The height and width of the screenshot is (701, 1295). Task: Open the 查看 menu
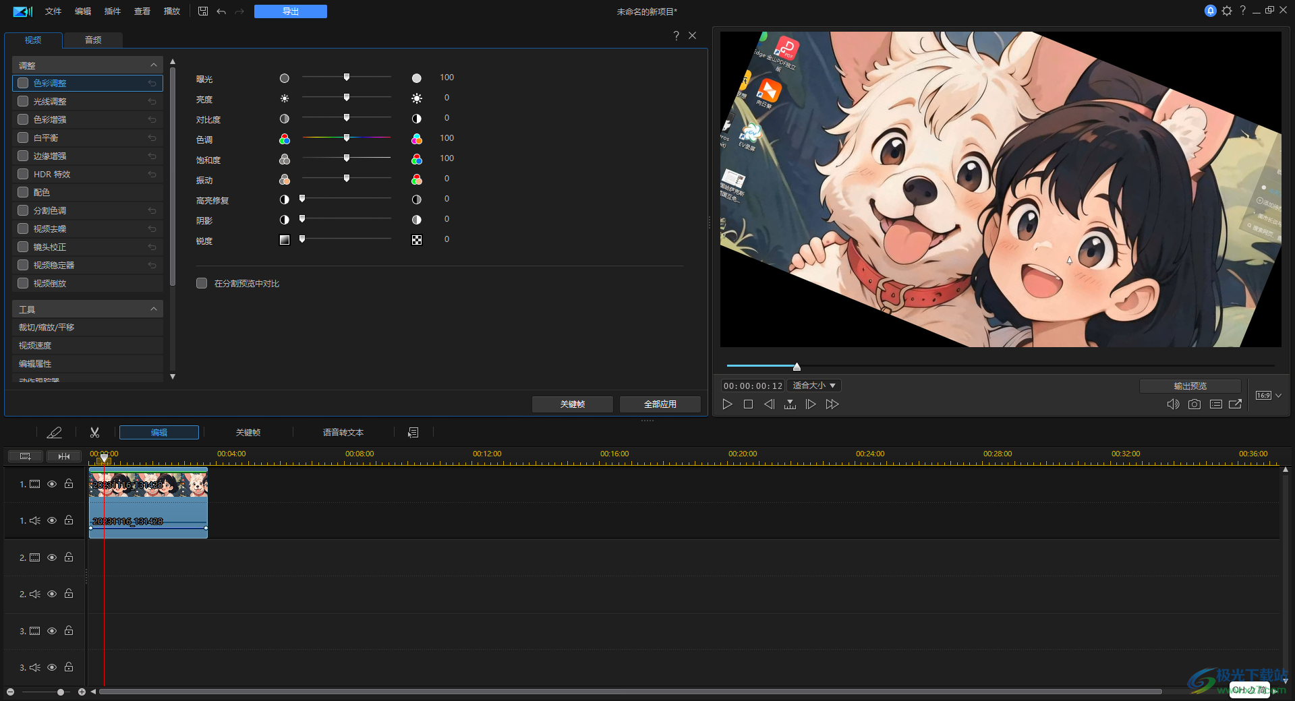[x=142, y=11]
